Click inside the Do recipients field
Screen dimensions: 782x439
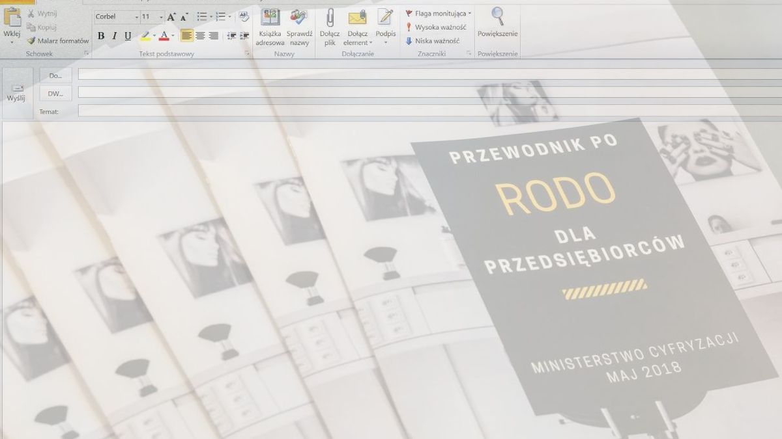430,75
